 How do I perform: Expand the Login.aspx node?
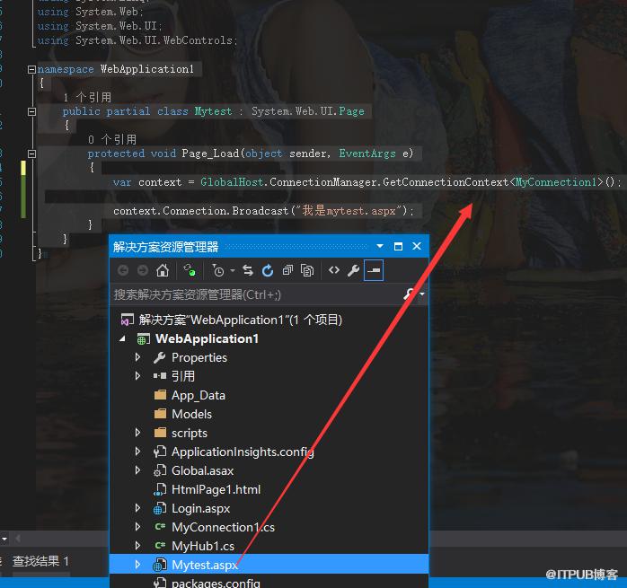[x=137, y=508]
